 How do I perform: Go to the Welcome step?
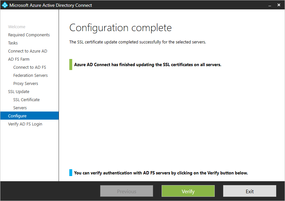click(x=17, y=27)
